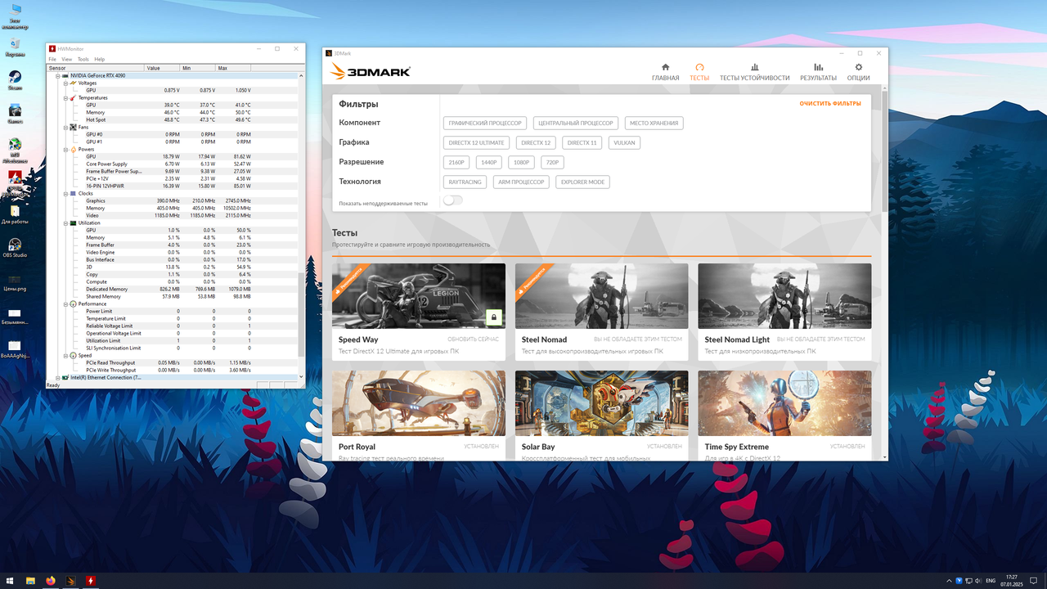Open the ТЕСТЫ УСТОЙЧИВОСТИ stress tests tab
Screen dimensions: 1047x589
(x=754, y=72)
